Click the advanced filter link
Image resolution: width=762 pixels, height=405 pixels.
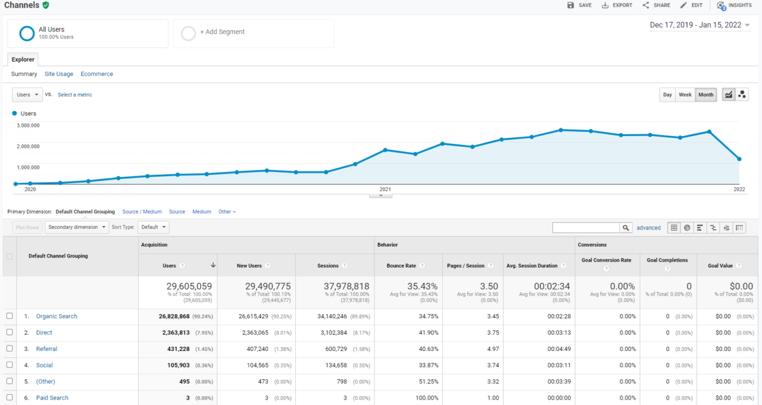tap(648, 228)
